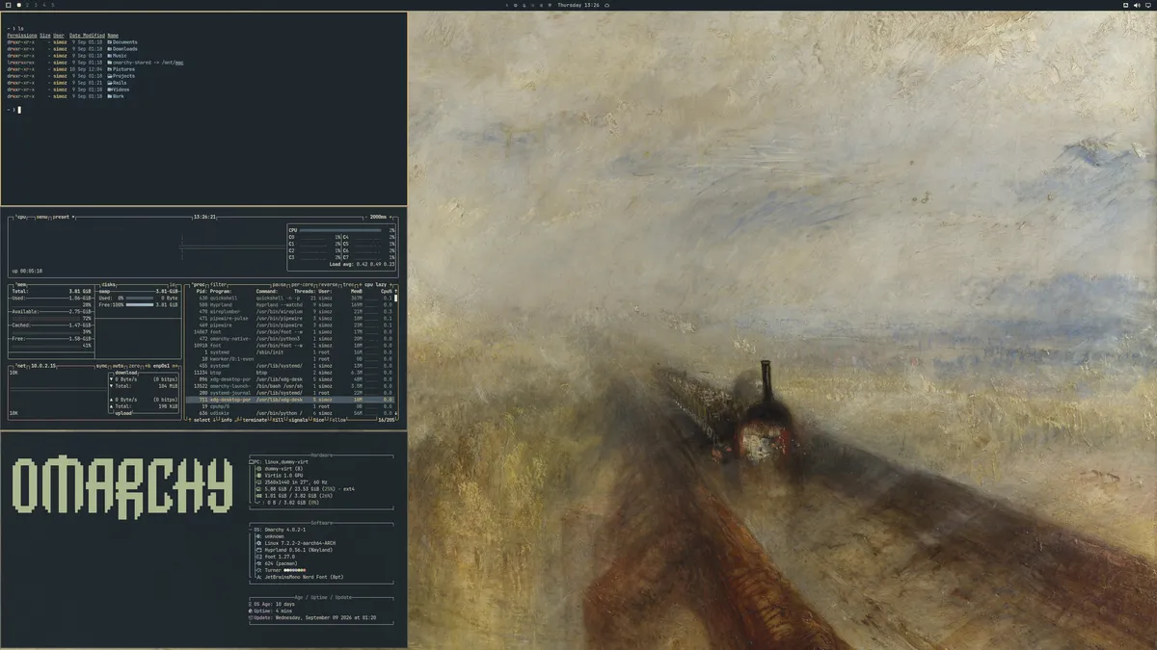This screenshot has height=650, width=1157.
Task: Click the net zero option
Action: tap(134, 366)
